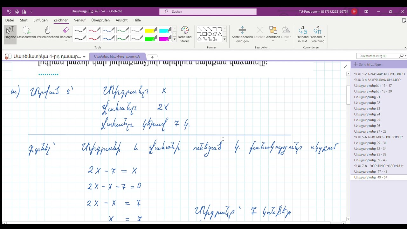
Task: Click the Suchen search box
Action: pos(208,11)
